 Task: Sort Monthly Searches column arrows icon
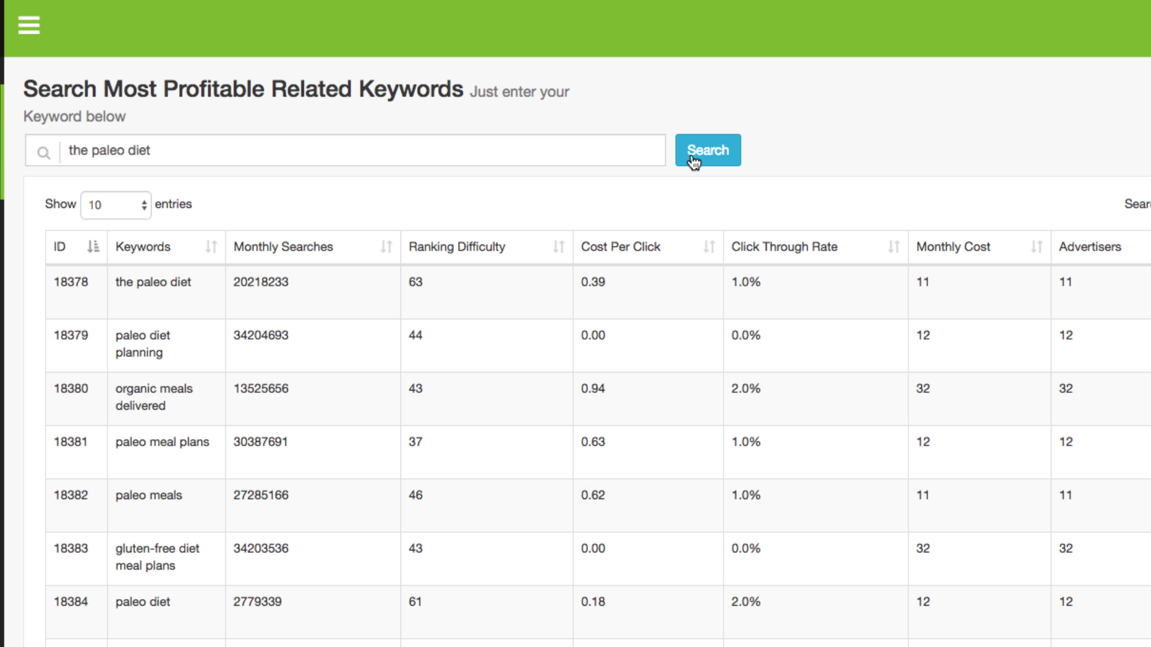tap(387, 247)
